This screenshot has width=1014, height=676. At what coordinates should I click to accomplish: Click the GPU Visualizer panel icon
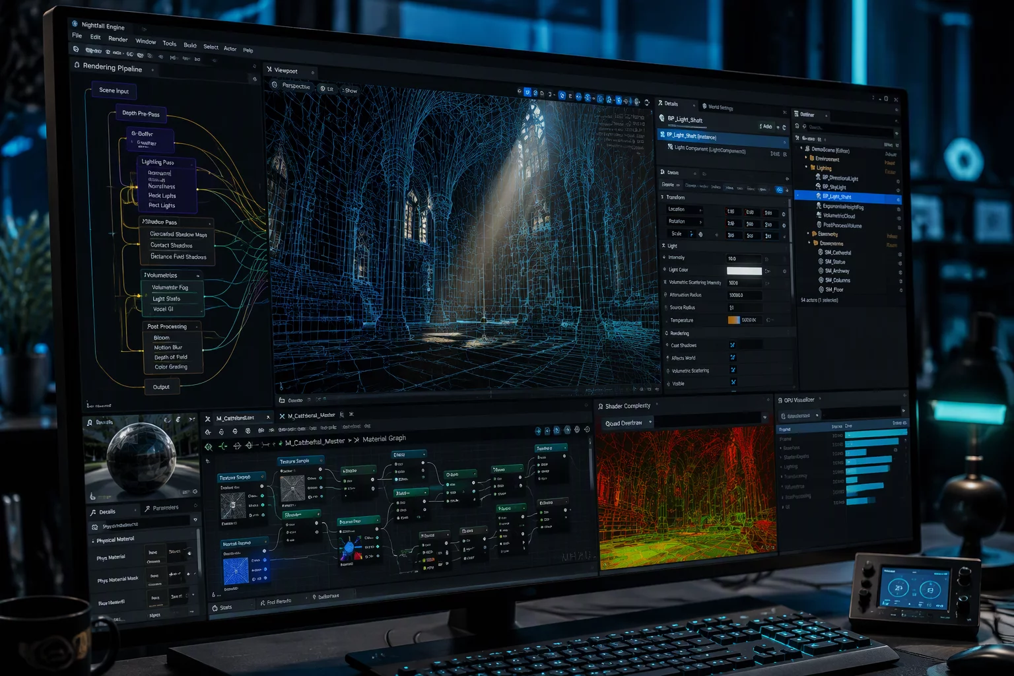pyautogui.click(x=780, y=400)
